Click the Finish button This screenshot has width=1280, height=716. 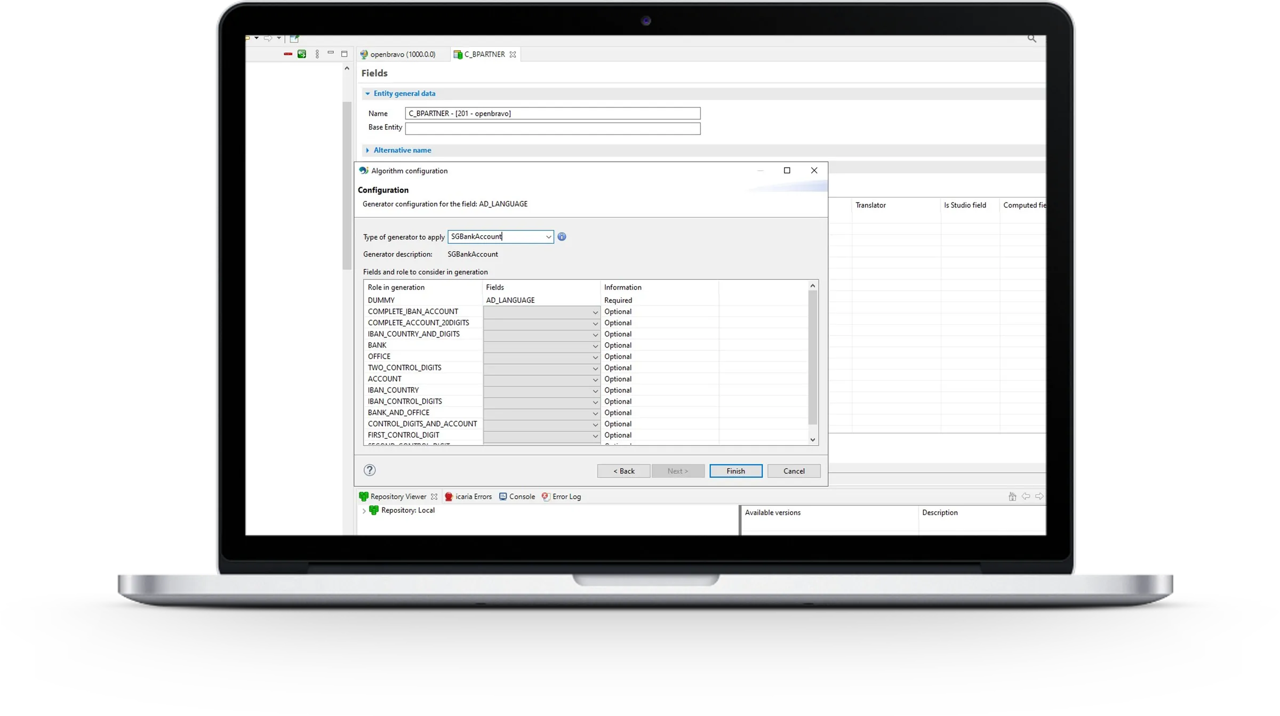point(735,471)
